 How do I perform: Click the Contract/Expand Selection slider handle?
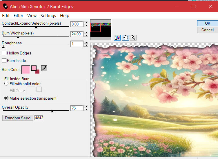click(36, 28)
